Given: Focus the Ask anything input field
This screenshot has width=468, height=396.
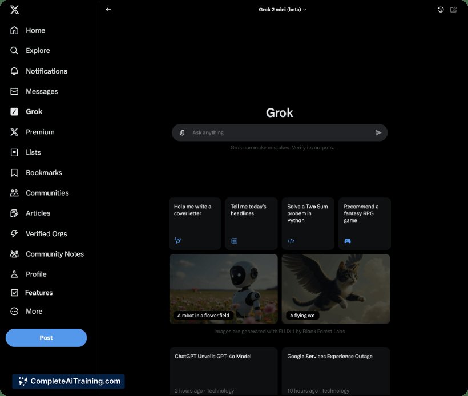Looking at the screenshot, I should coord(280,132).
